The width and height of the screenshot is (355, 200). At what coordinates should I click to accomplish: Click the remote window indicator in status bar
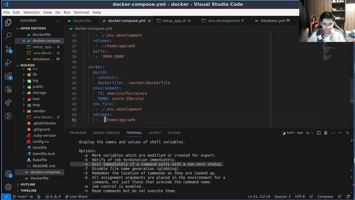coord(6,197)
